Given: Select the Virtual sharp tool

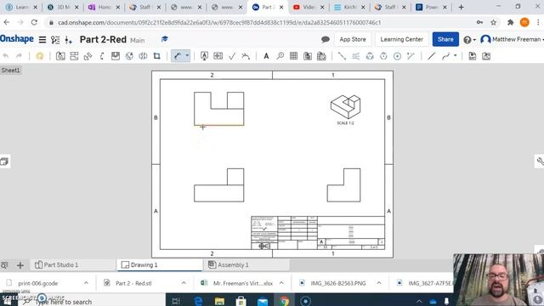Looking at the screenshot, I should tap(411, 56).
